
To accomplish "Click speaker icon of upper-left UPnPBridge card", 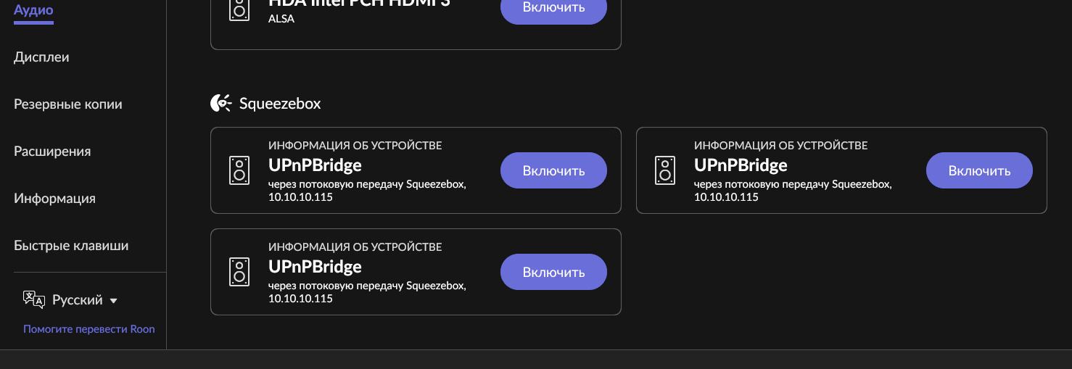I will coord(239,170).
